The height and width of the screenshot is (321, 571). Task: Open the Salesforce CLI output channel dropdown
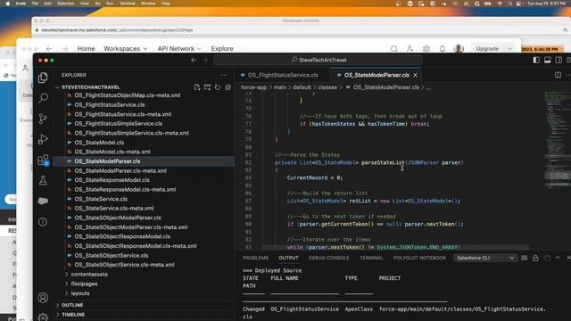[x=485, y=258]
